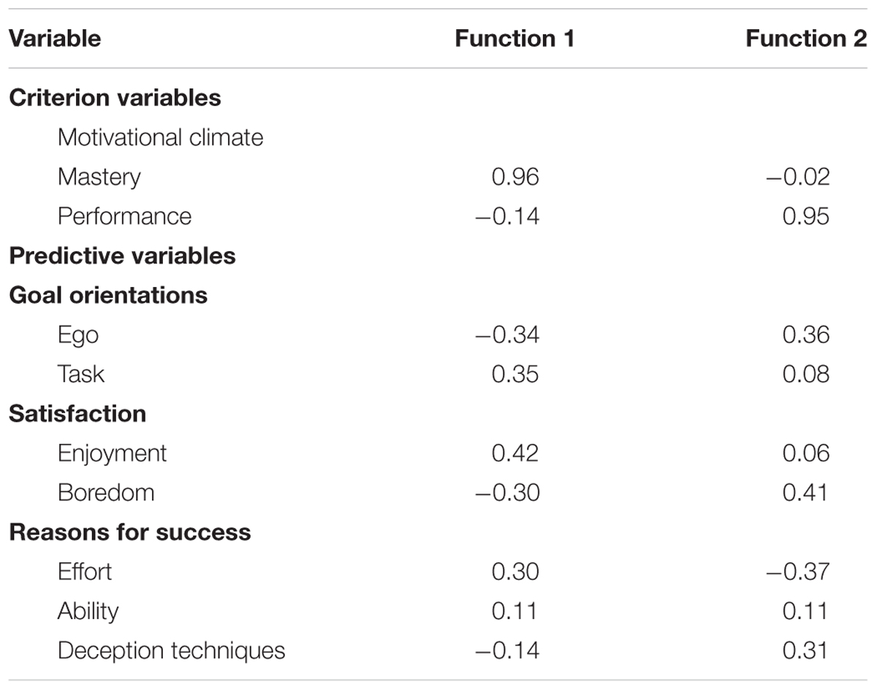The height and width of the screenshot is (690, 877).
Task: Click Effort Function 2 value −0.37
Action: pos(798,571)
